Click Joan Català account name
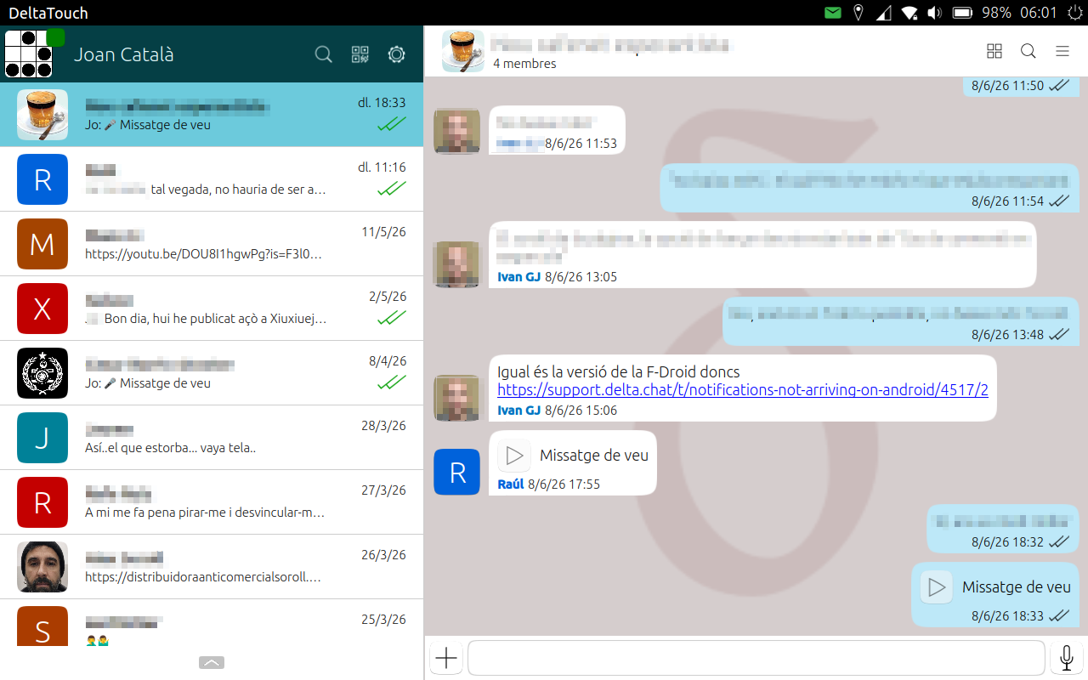Image resolution: width=1088 pixels, height=680 pixels. click(124, 54)
